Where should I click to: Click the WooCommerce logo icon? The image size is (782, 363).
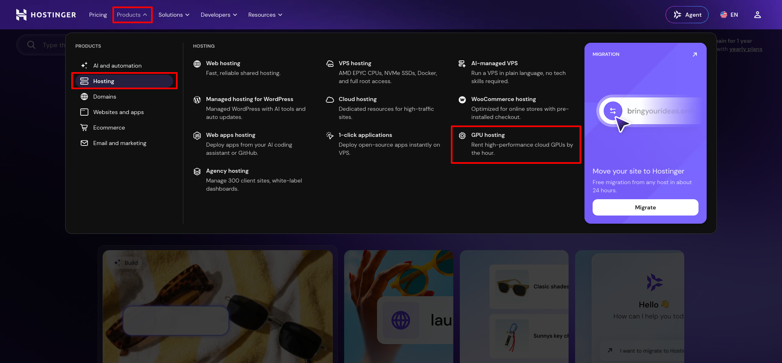tap(462, 100)
